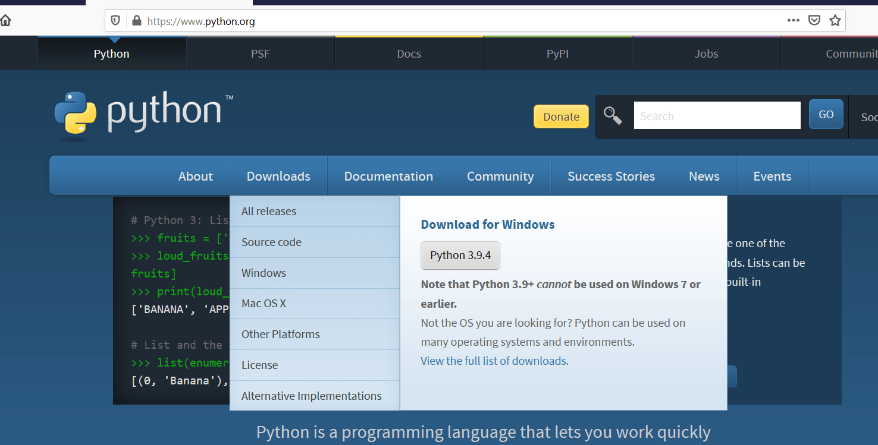Select the Python top-level site tab
Screen dimensions: 878x445
click(112, 53)
